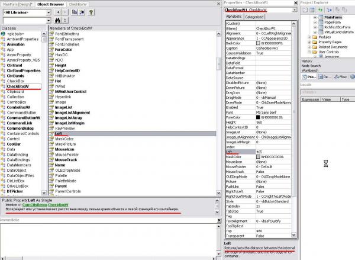Click the View Code icon in Project Explorer
Screen dimensions: 355x260
click(305, 9)
